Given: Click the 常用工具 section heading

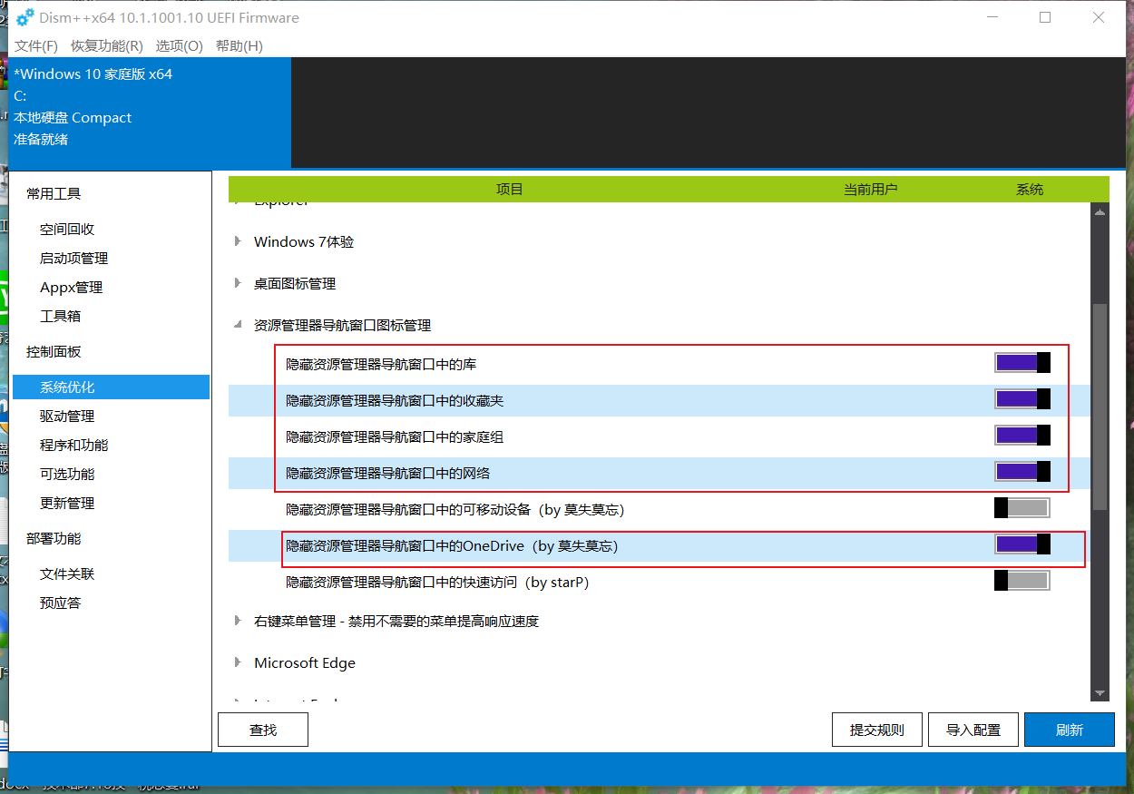Looking at the screenshot, I should [54, 193].
